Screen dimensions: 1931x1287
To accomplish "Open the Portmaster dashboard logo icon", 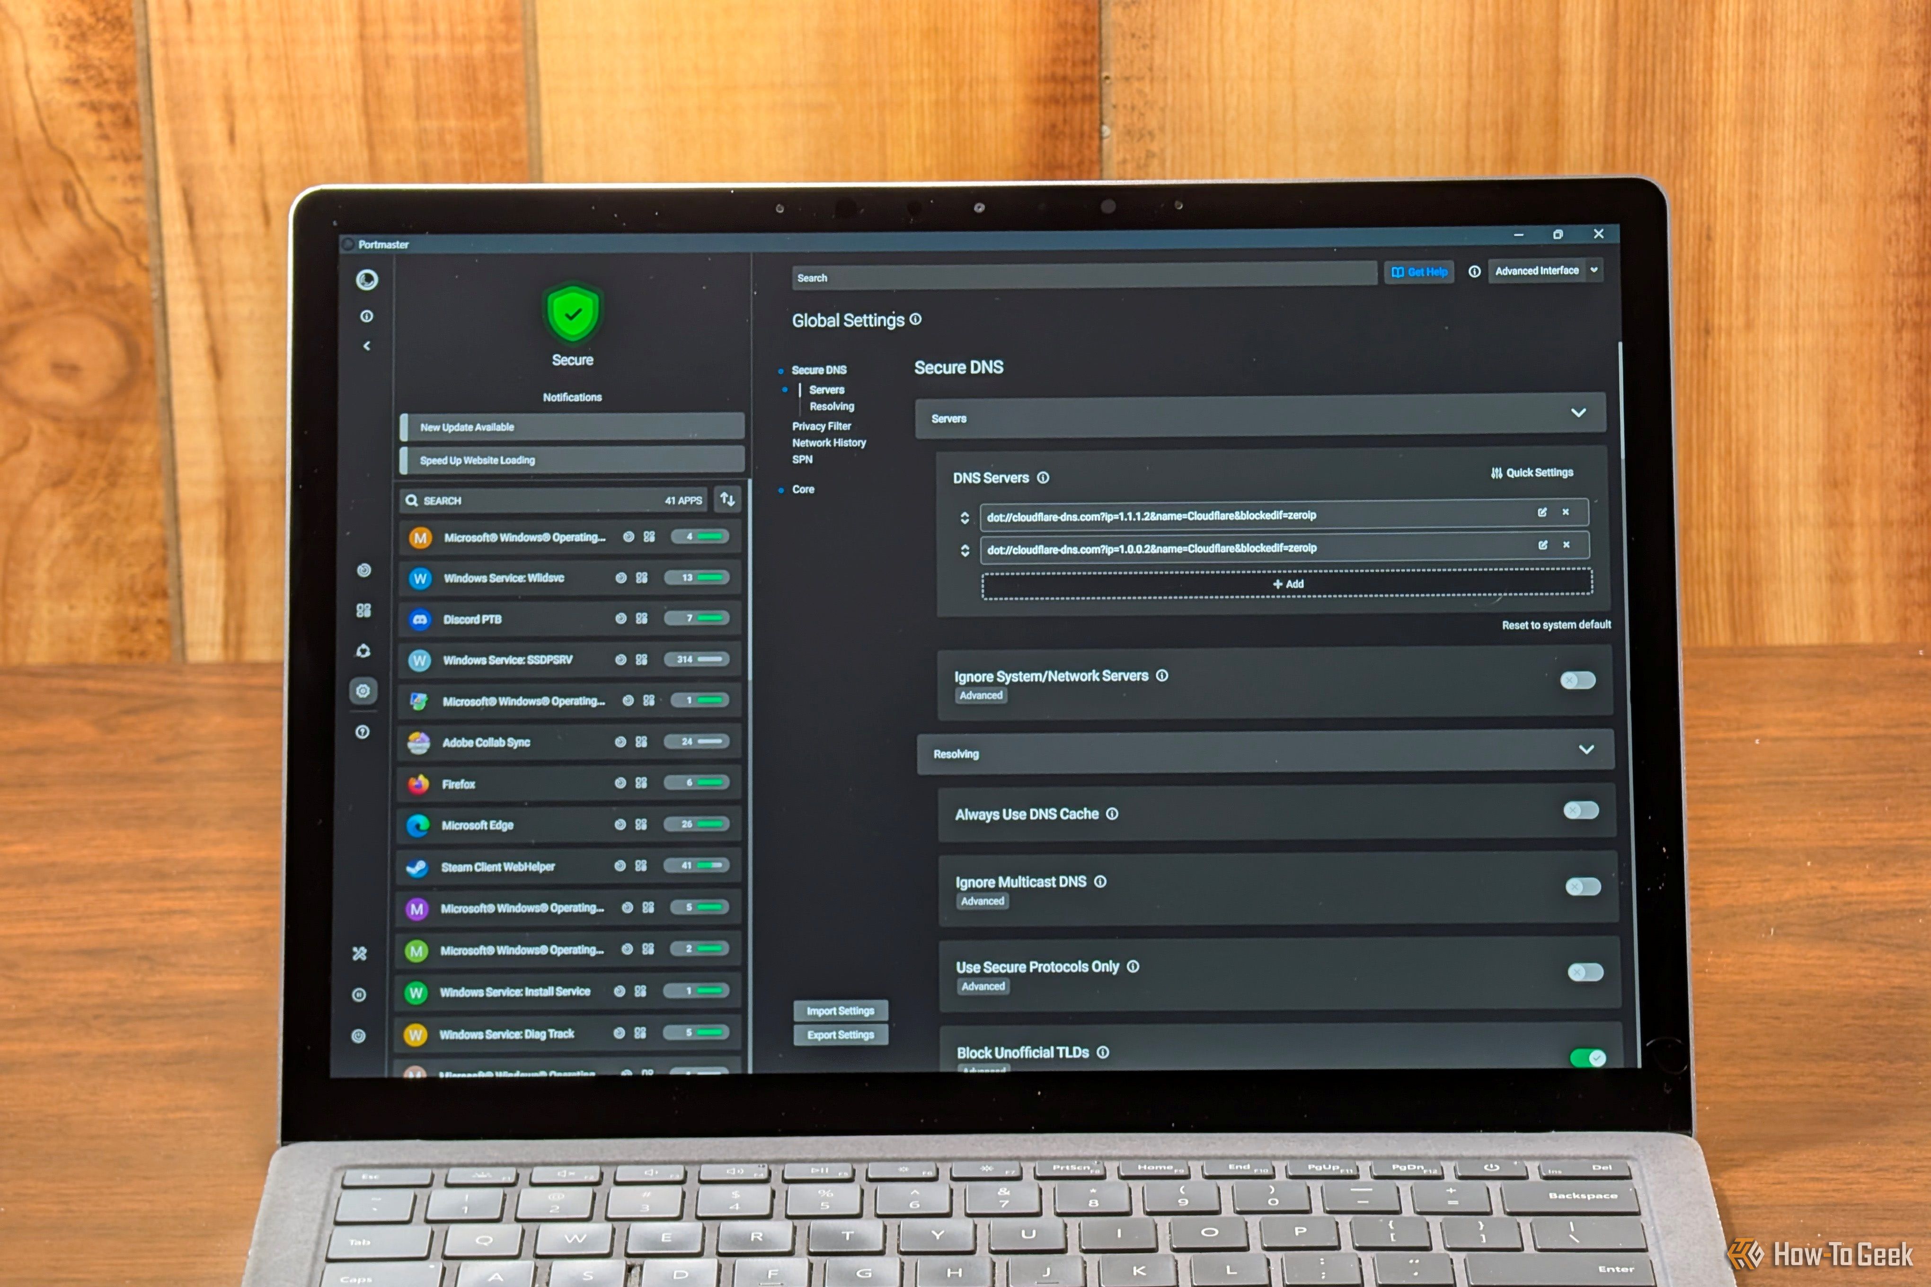I will 367,280.
